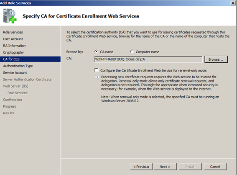Screen dimensions: 237x175
Task: Open the Authentication Type step
Action: (x=18, y=66)
